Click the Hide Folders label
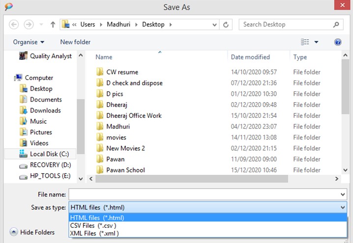 click(37, 232)
